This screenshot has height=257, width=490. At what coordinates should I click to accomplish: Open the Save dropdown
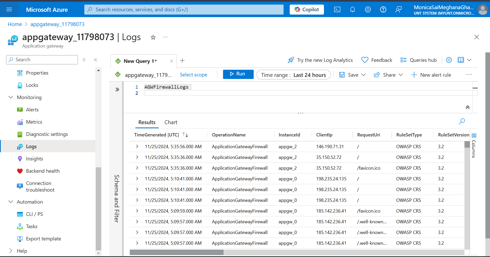pos(352,75)
